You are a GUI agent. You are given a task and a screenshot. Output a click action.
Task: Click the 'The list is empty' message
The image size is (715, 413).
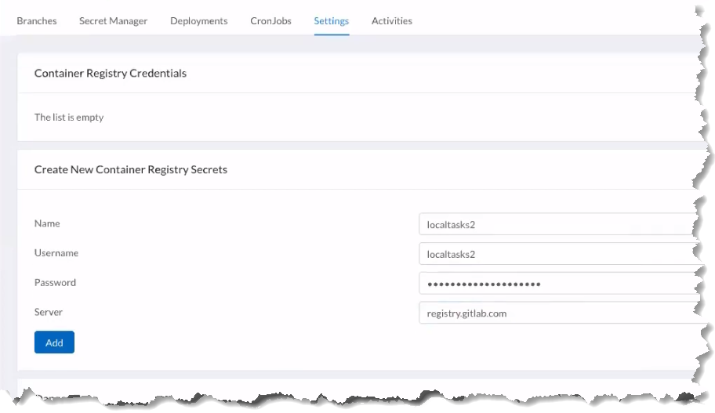(x=69, y=118)
